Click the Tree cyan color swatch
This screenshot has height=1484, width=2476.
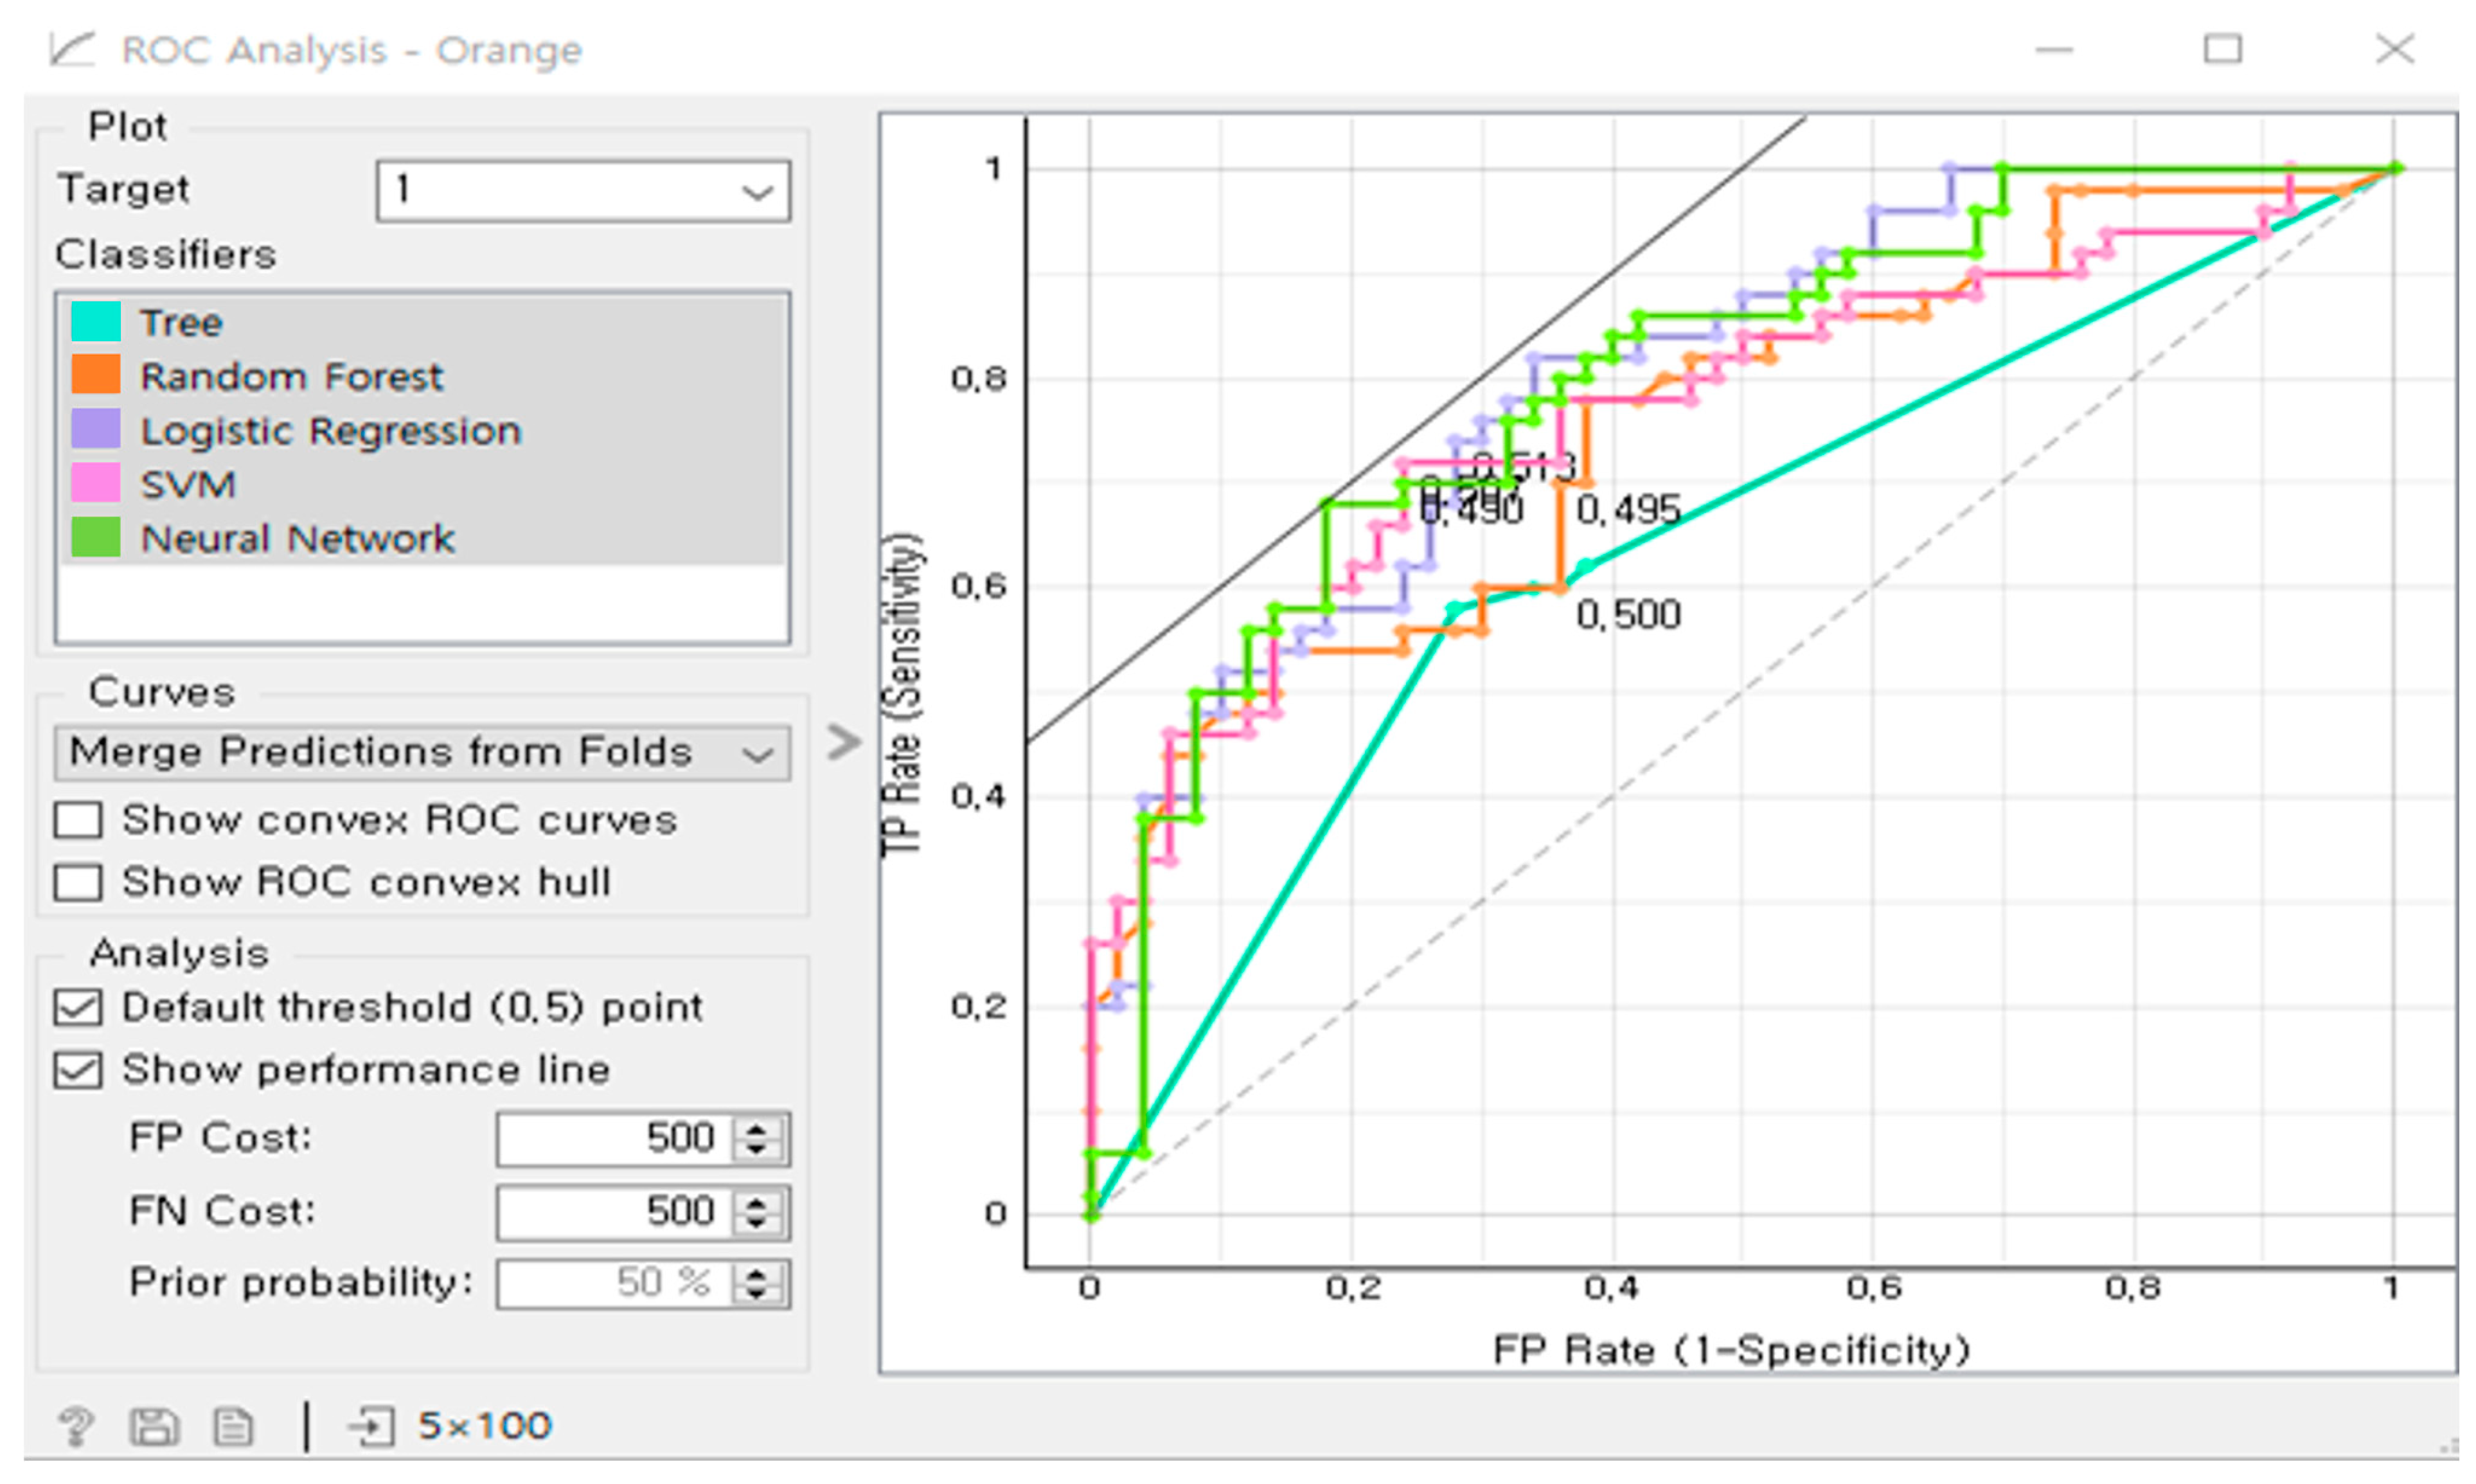[x=96, y=322]
